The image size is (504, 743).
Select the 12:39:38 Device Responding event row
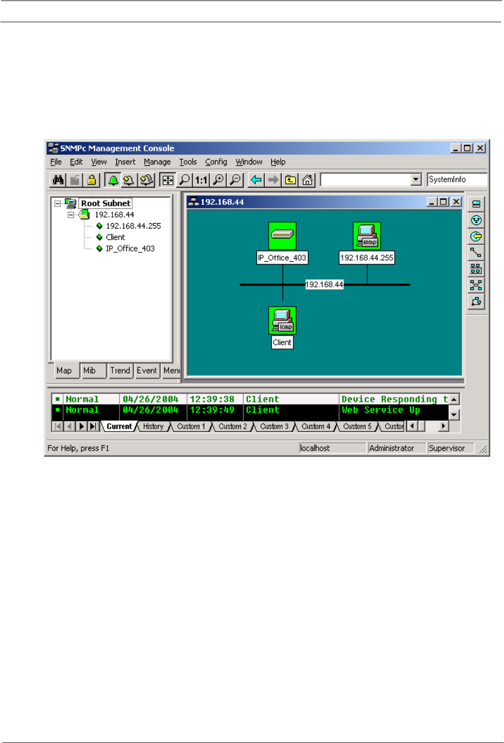point(250,399)
